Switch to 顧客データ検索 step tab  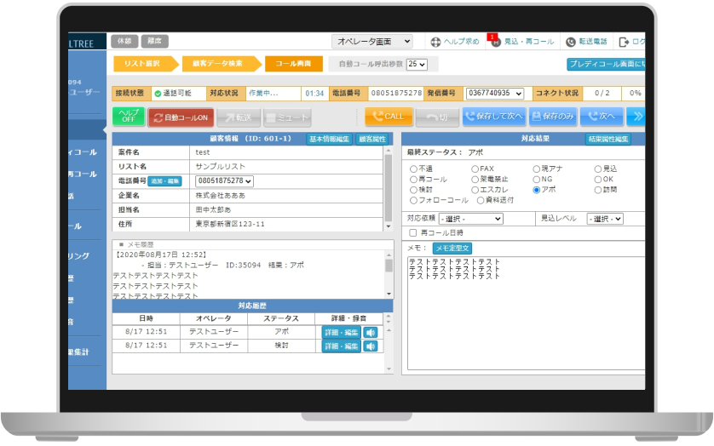tap(216, 63)
